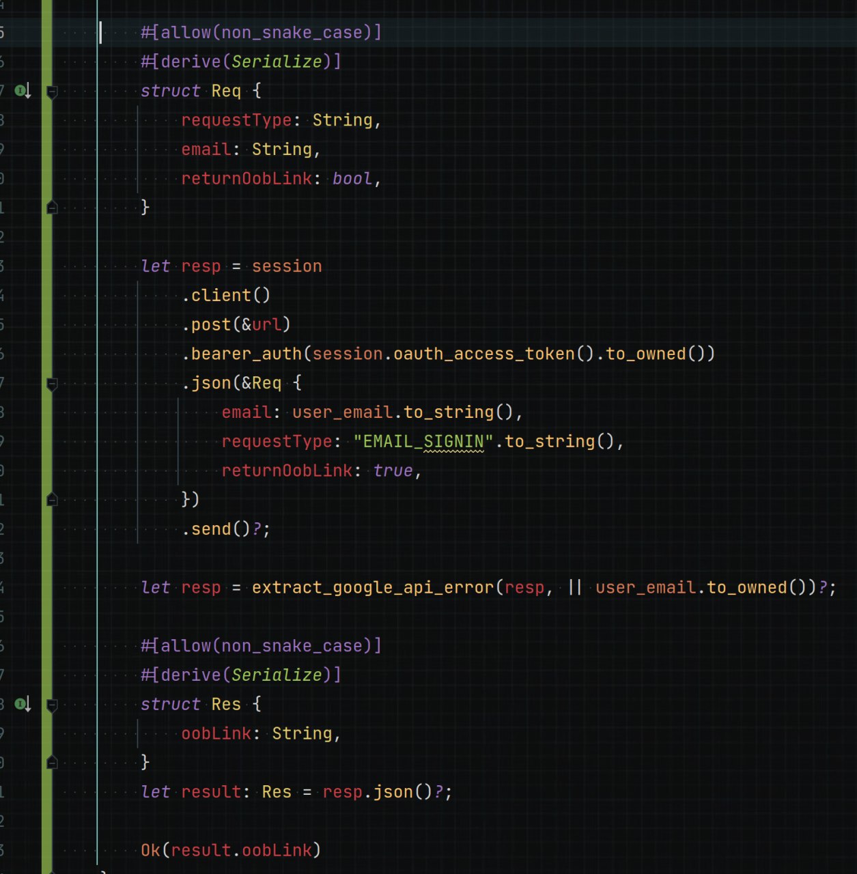Click extract_google_api_error function name
The width and height of the screenshot is (857, 874).
coord(373,588)
